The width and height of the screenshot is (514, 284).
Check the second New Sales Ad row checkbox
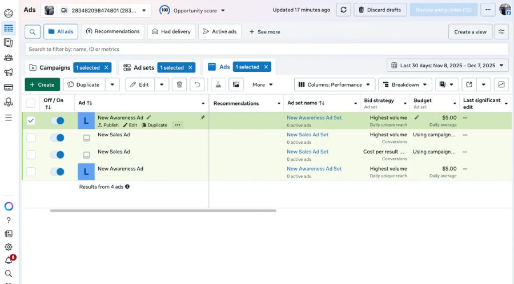pos(31,155)
